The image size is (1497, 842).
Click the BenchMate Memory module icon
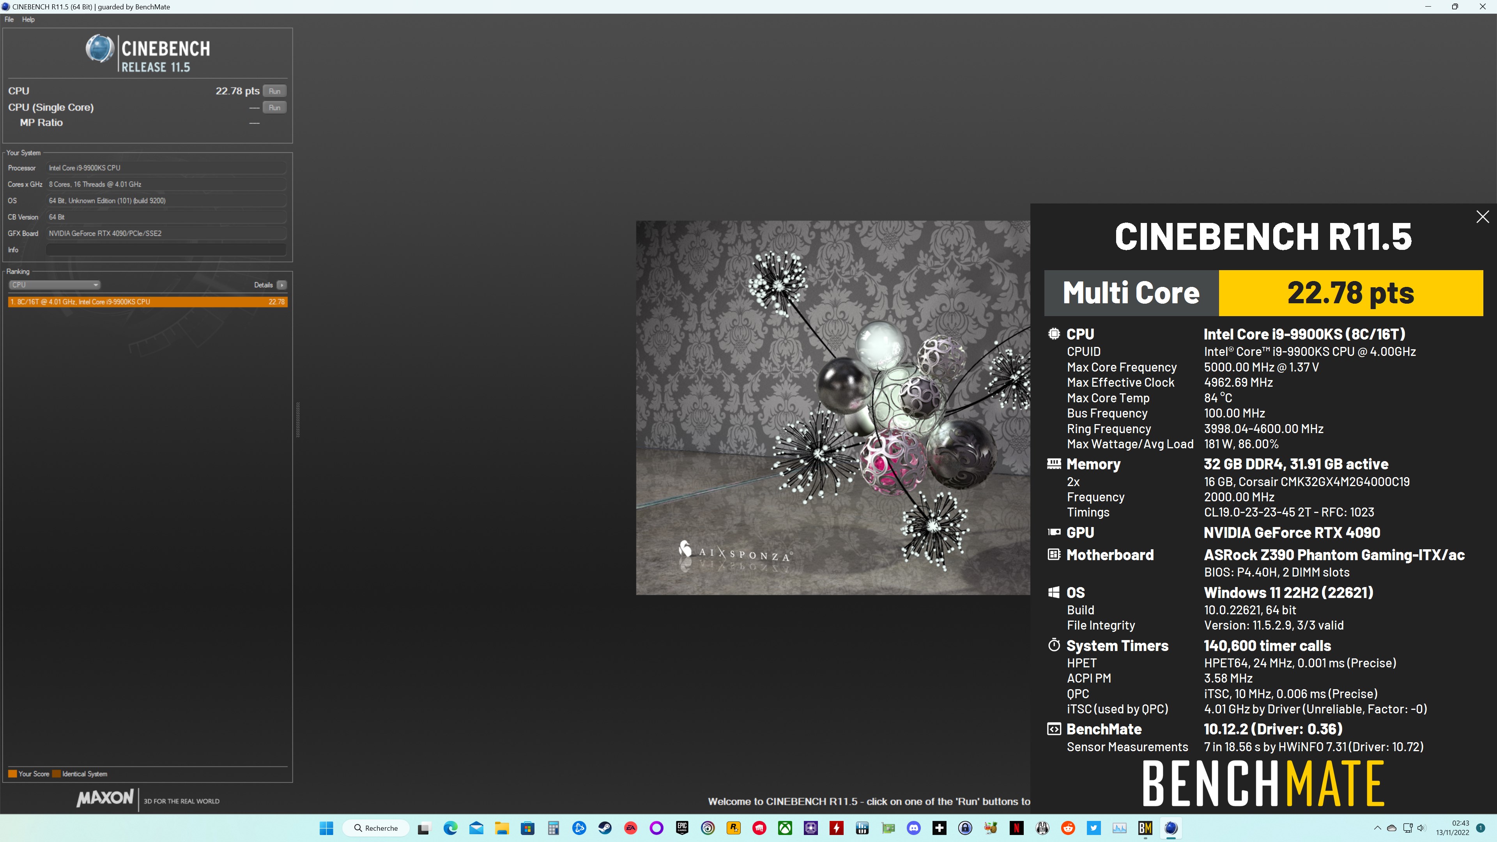(x=1054, y=464)
